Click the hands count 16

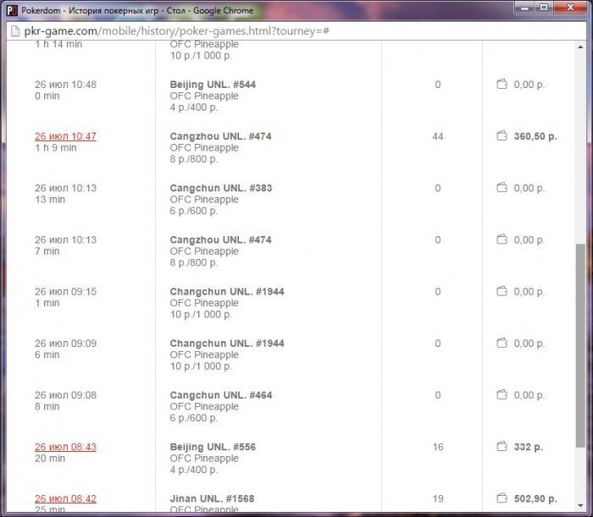[438, 447]
